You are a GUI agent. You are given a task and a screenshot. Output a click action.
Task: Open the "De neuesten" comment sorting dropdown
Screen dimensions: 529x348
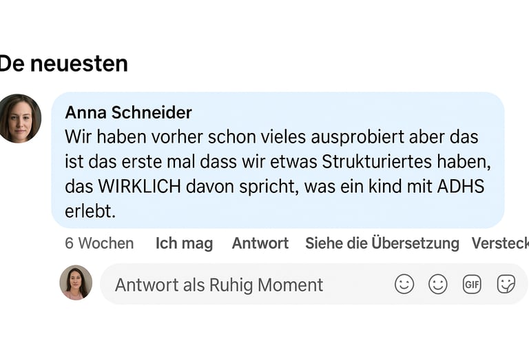coord(63,63)
